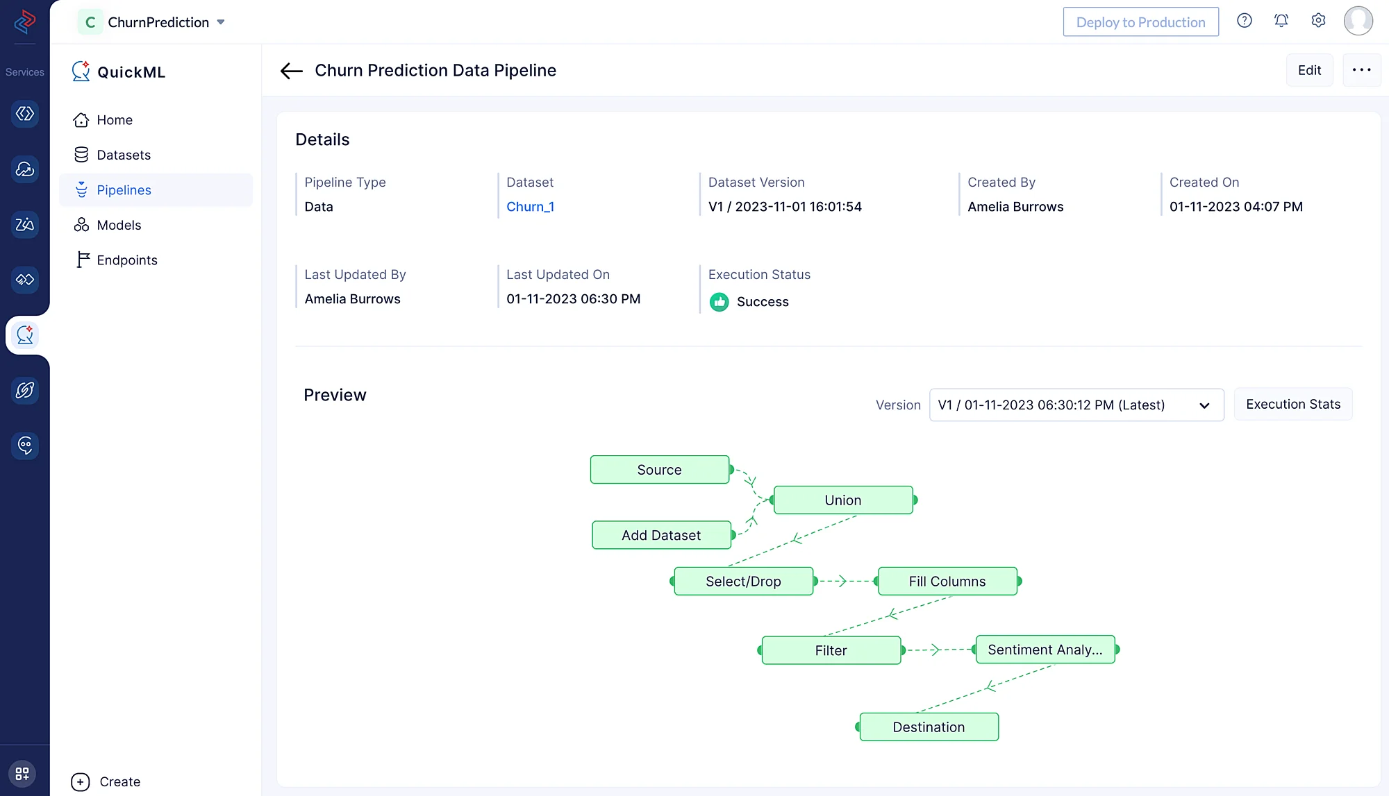Expand the ChurnPrediction project dropdown
Screen dimensions: 1389x796
(221, 22)
